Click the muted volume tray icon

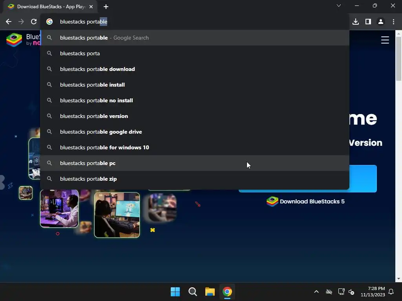351,292
